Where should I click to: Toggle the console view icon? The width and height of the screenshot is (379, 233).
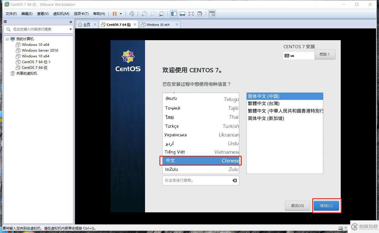(x=212, y=14)
